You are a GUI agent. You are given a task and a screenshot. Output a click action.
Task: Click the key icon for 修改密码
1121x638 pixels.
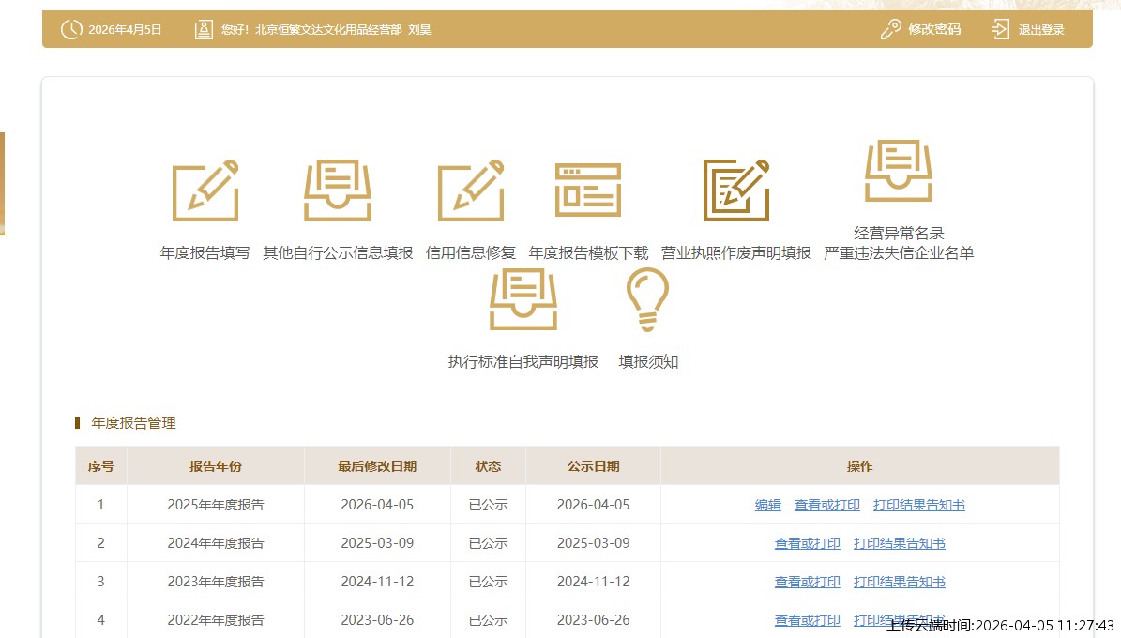[890, 29]
